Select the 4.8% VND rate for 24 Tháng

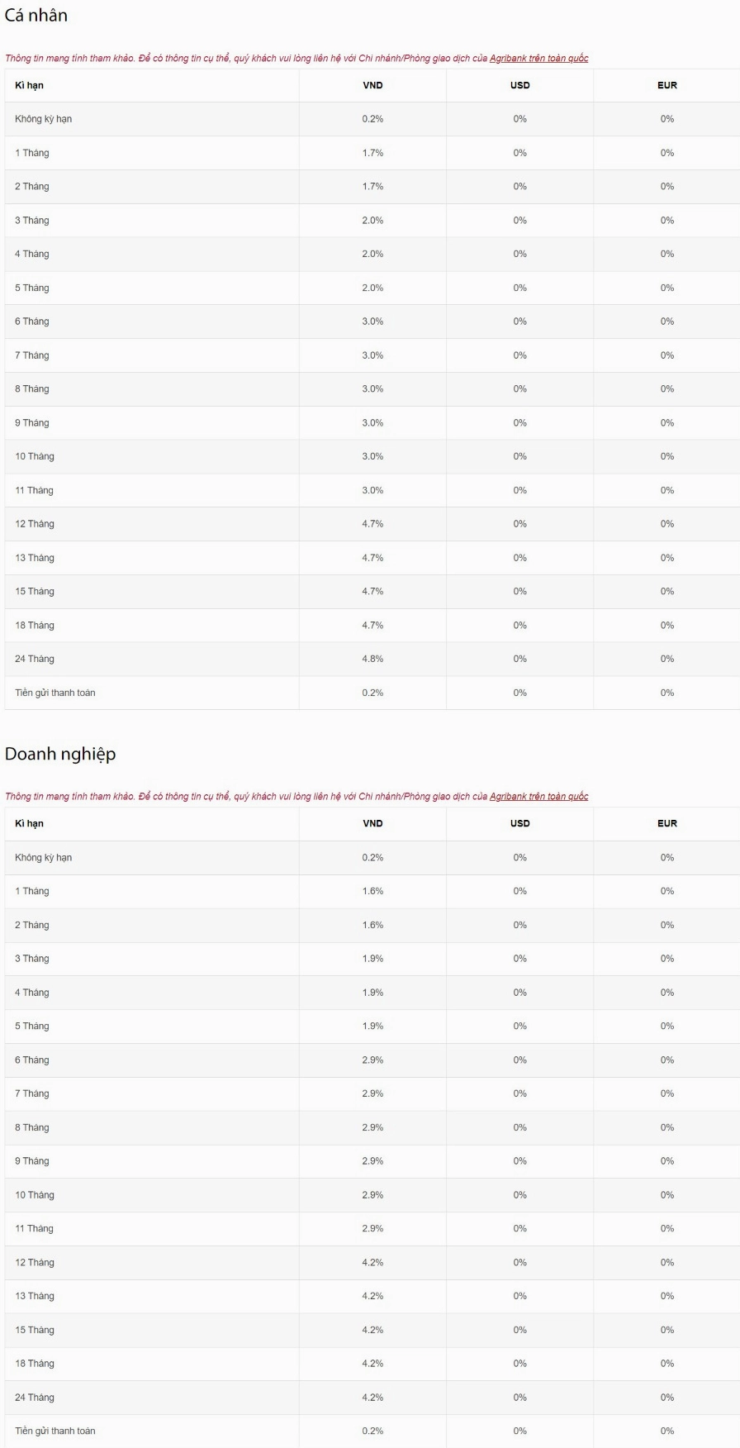pos(372,659)
